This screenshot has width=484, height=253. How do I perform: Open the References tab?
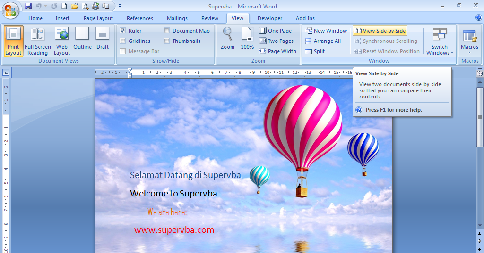pyautogui.click(x=140, y=18)
